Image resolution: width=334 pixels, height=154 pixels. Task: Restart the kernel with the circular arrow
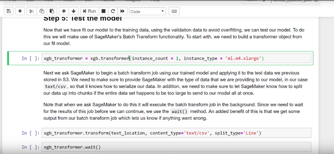click(113, 11)
